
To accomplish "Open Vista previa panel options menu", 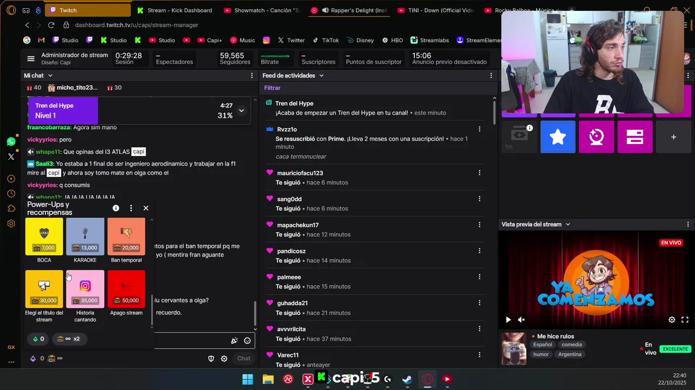I will point(688,224).
